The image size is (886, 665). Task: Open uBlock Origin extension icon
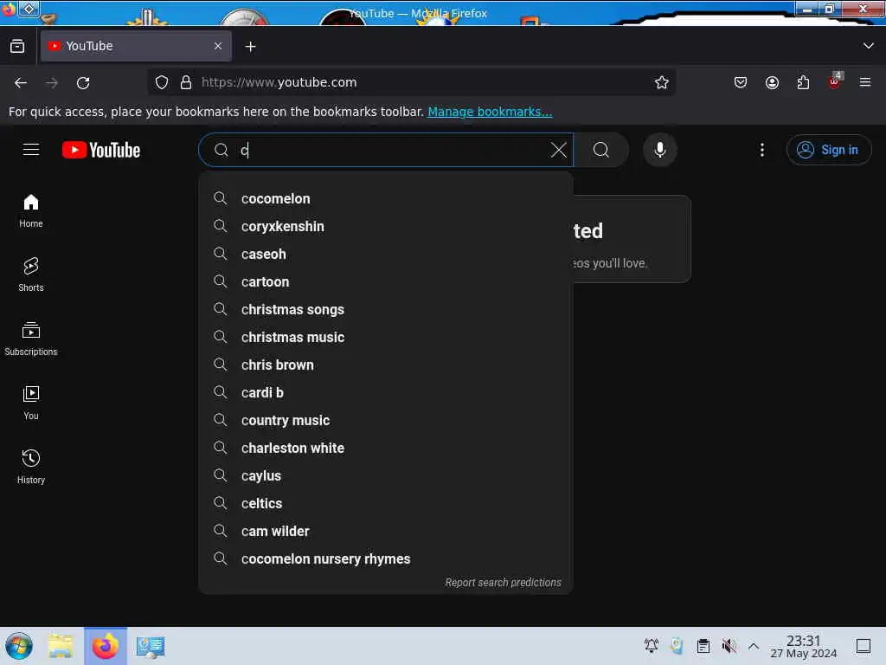coord(835,81)
